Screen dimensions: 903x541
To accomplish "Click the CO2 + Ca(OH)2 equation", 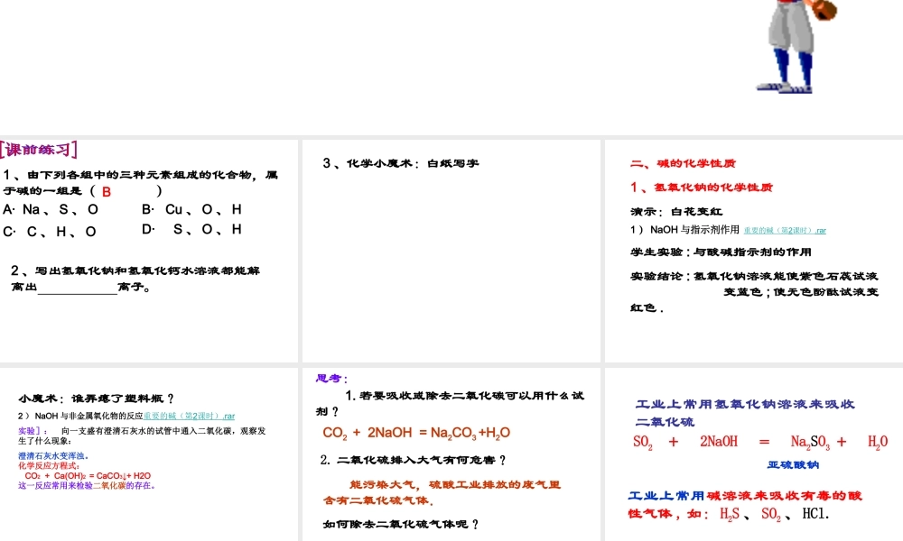I will coord(88,475).
